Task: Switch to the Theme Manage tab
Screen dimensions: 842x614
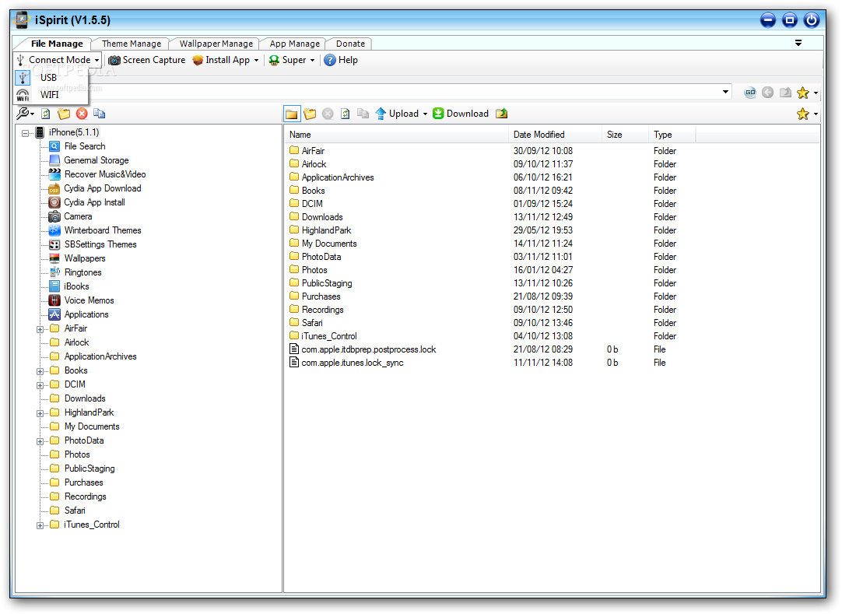Action: pyautogui.click(x=131, y=44)
